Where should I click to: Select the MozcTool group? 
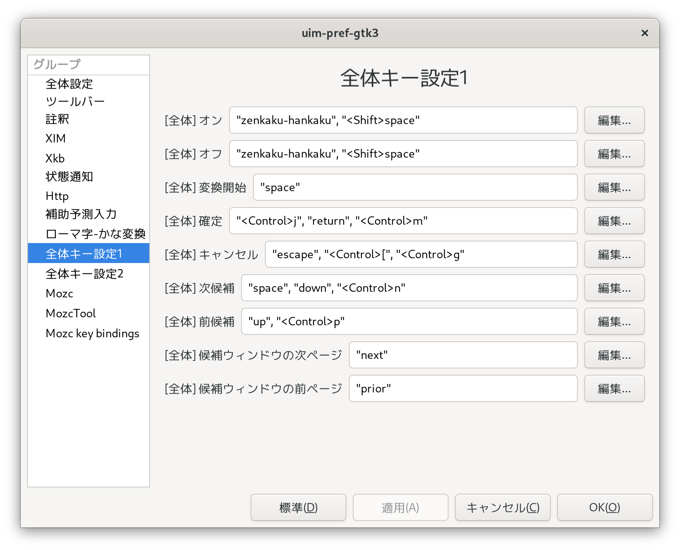tap(71, 313)
